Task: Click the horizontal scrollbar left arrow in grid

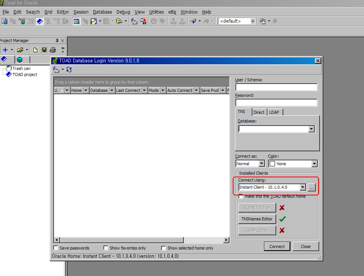Action: [x=57, y=240]
